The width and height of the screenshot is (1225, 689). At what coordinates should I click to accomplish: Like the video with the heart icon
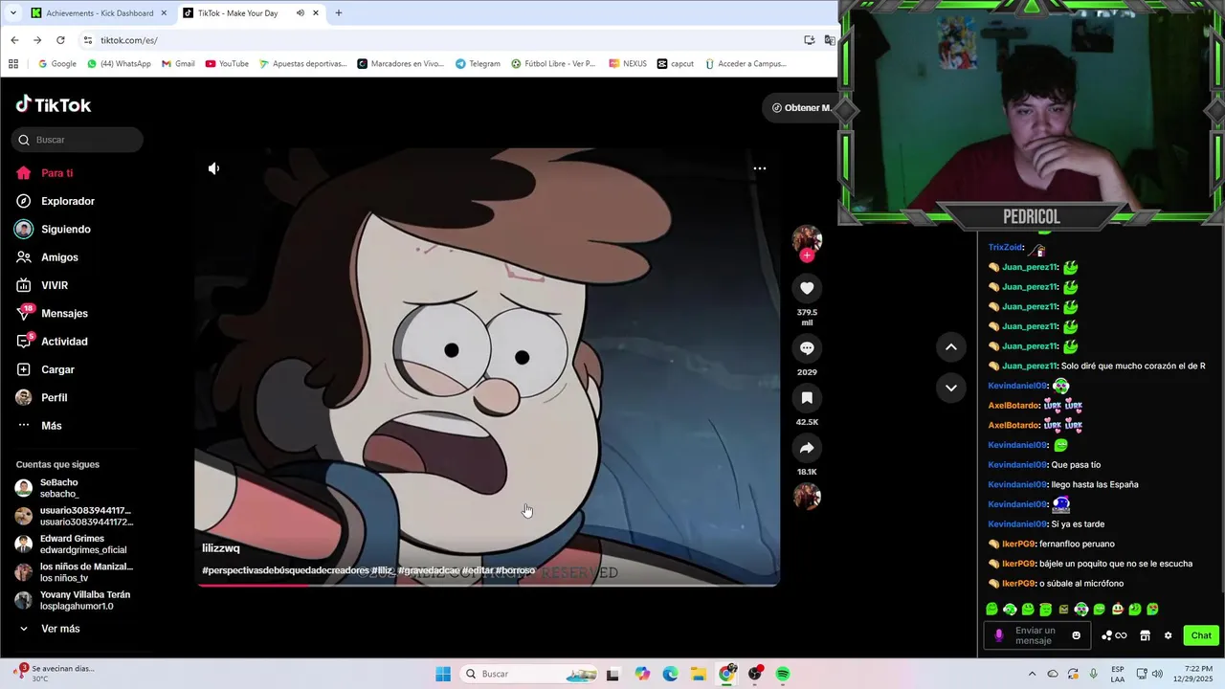pyautogui.click(x=807, y=288)
